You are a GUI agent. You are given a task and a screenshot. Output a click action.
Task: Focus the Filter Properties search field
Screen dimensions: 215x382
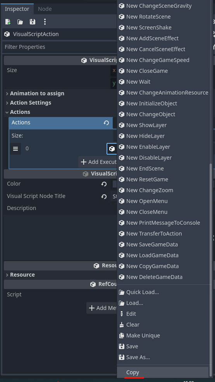[60, 47]
